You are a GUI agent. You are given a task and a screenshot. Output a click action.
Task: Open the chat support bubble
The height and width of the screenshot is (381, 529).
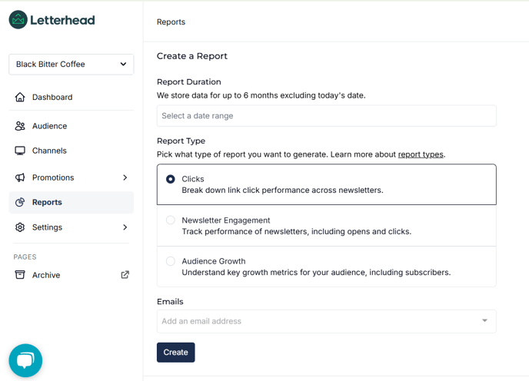[25, 360]
